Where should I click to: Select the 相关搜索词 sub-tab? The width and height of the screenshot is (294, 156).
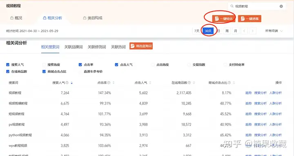point(50,47)
